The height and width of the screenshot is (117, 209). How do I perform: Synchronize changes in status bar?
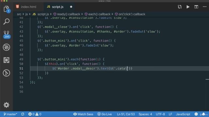(x=23, y=114)
